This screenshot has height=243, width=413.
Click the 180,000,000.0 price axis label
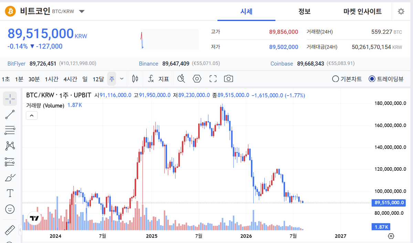(390, 103)
